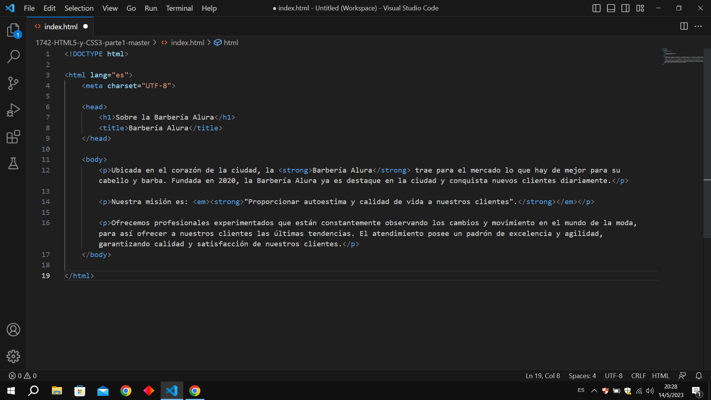
Task: Open Microsoft Store from taskbar
Action: (x=80, y=391)
